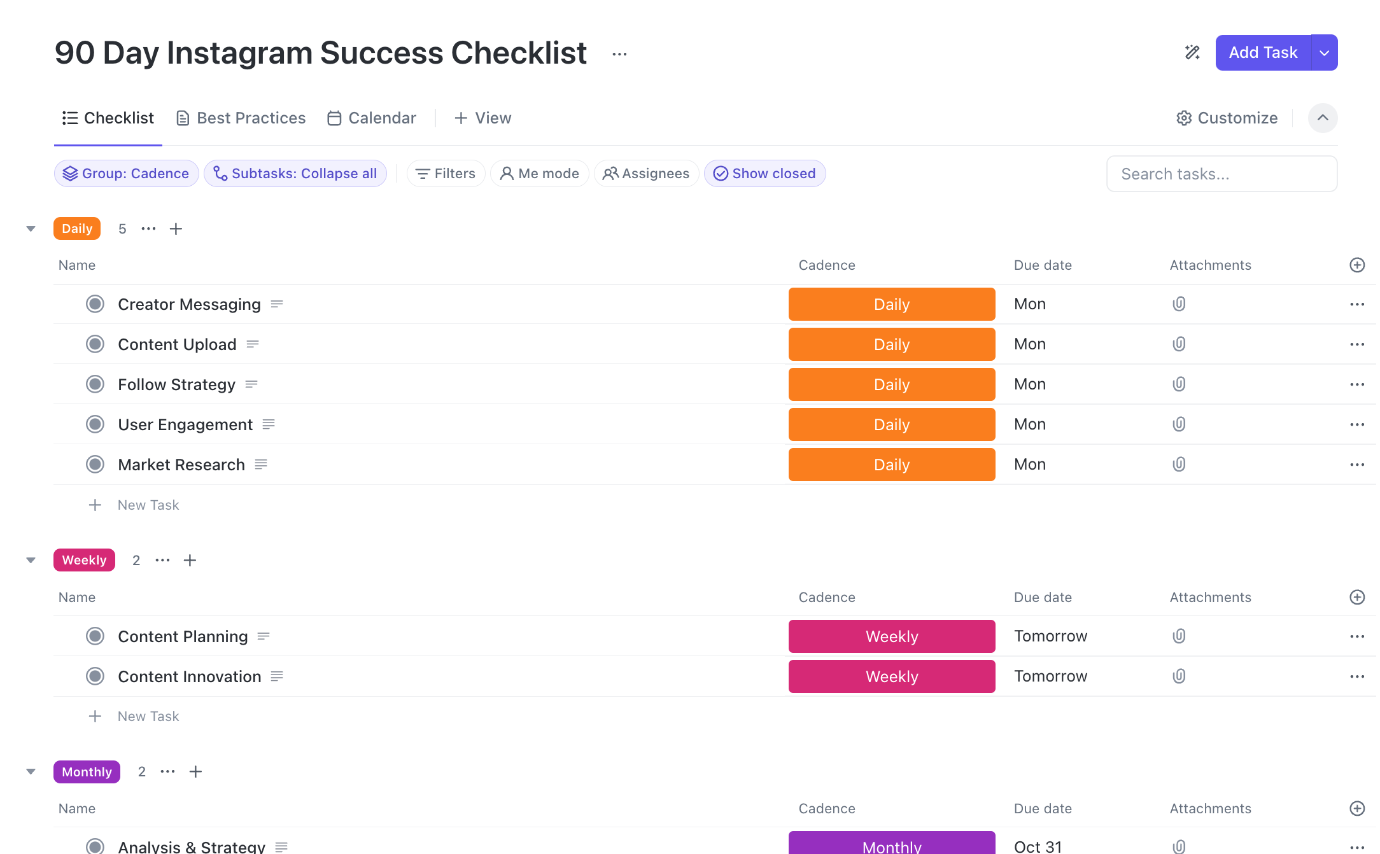Open more options for User Engagement row
The width and height of the screenshot is (1380, 854).
tap(1357, 424)
